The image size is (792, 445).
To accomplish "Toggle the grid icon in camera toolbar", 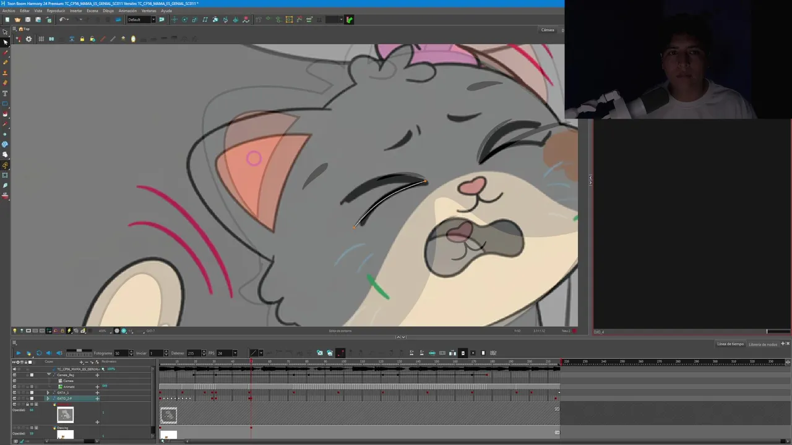I will click(41, 39).
